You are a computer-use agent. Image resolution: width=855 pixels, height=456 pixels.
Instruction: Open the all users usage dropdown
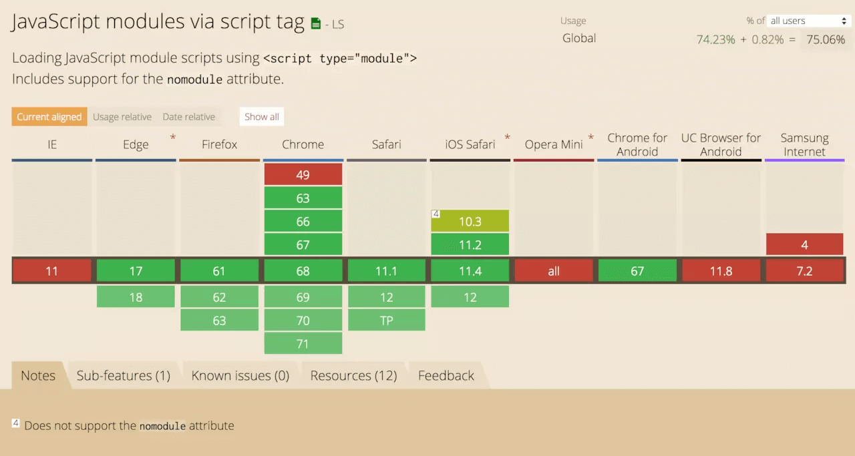click(x=807, y=21)
